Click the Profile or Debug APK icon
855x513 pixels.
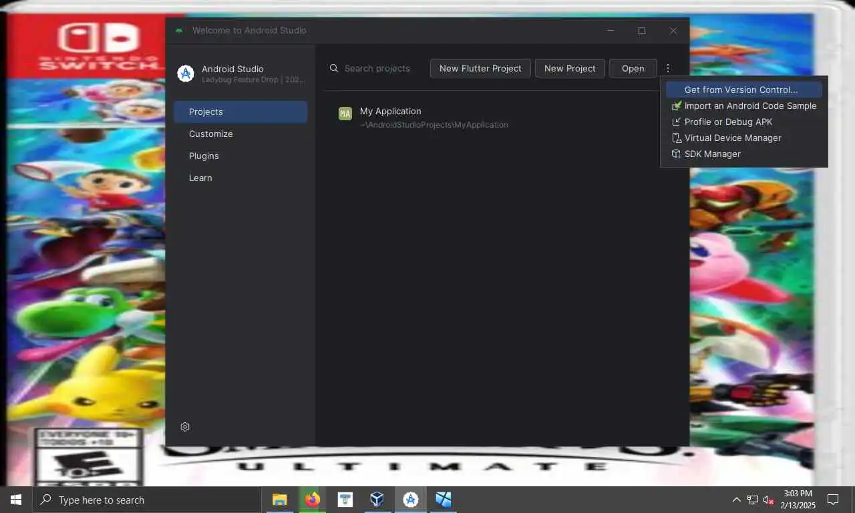click(x=676, y=122)
